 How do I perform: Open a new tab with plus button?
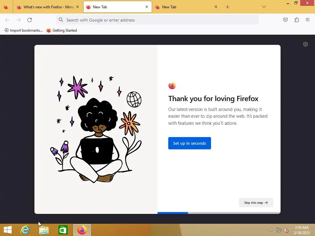pyautogui.click(x=227, y=7)
